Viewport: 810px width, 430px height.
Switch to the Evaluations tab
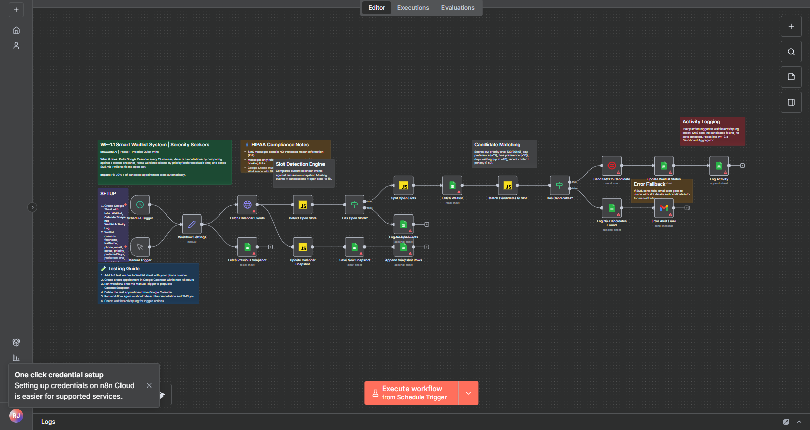coord(458,8)
